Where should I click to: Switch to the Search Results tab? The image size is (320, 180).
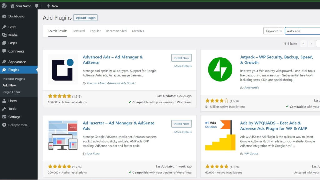click(x=57, y=31)
